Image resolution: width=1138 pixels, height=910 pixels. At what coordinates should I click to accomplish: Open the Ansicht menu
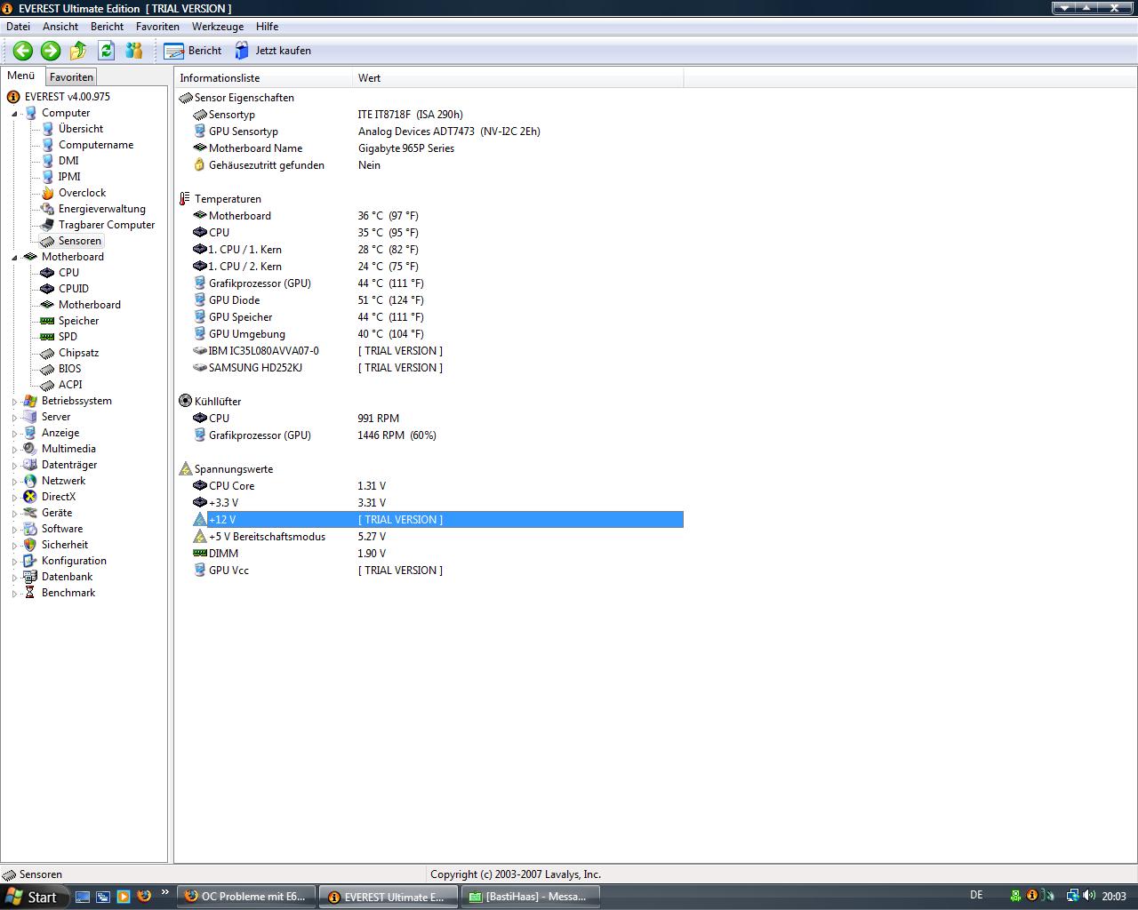(60, 27)
